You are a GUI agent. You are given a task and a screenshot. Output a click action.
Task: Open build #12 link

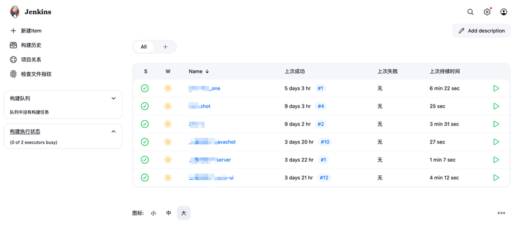[324, 178]
